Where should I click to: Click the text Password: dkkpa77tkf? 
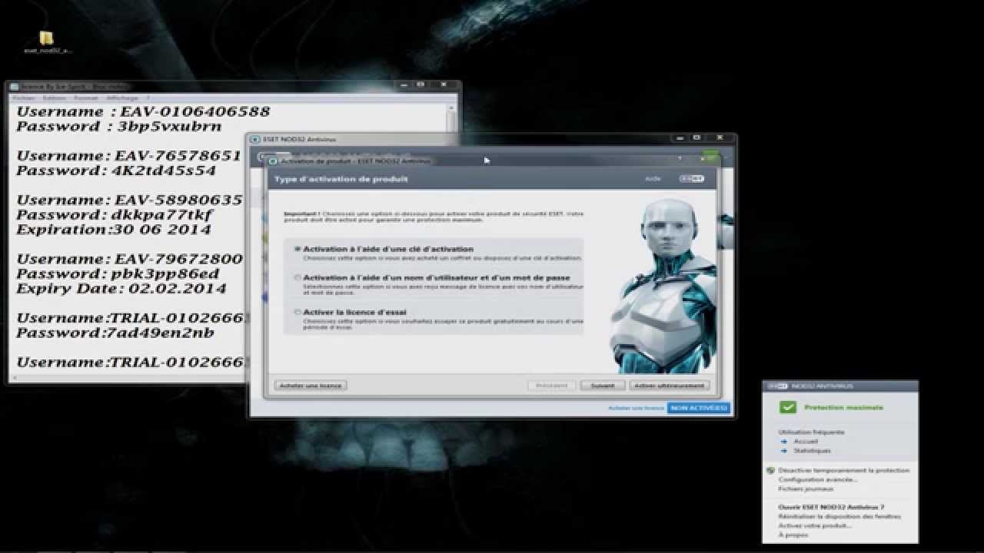pyautogui.click(x=114, y=215)
